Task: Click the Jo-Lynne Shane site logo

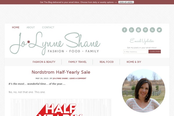Action: point(55,43)
